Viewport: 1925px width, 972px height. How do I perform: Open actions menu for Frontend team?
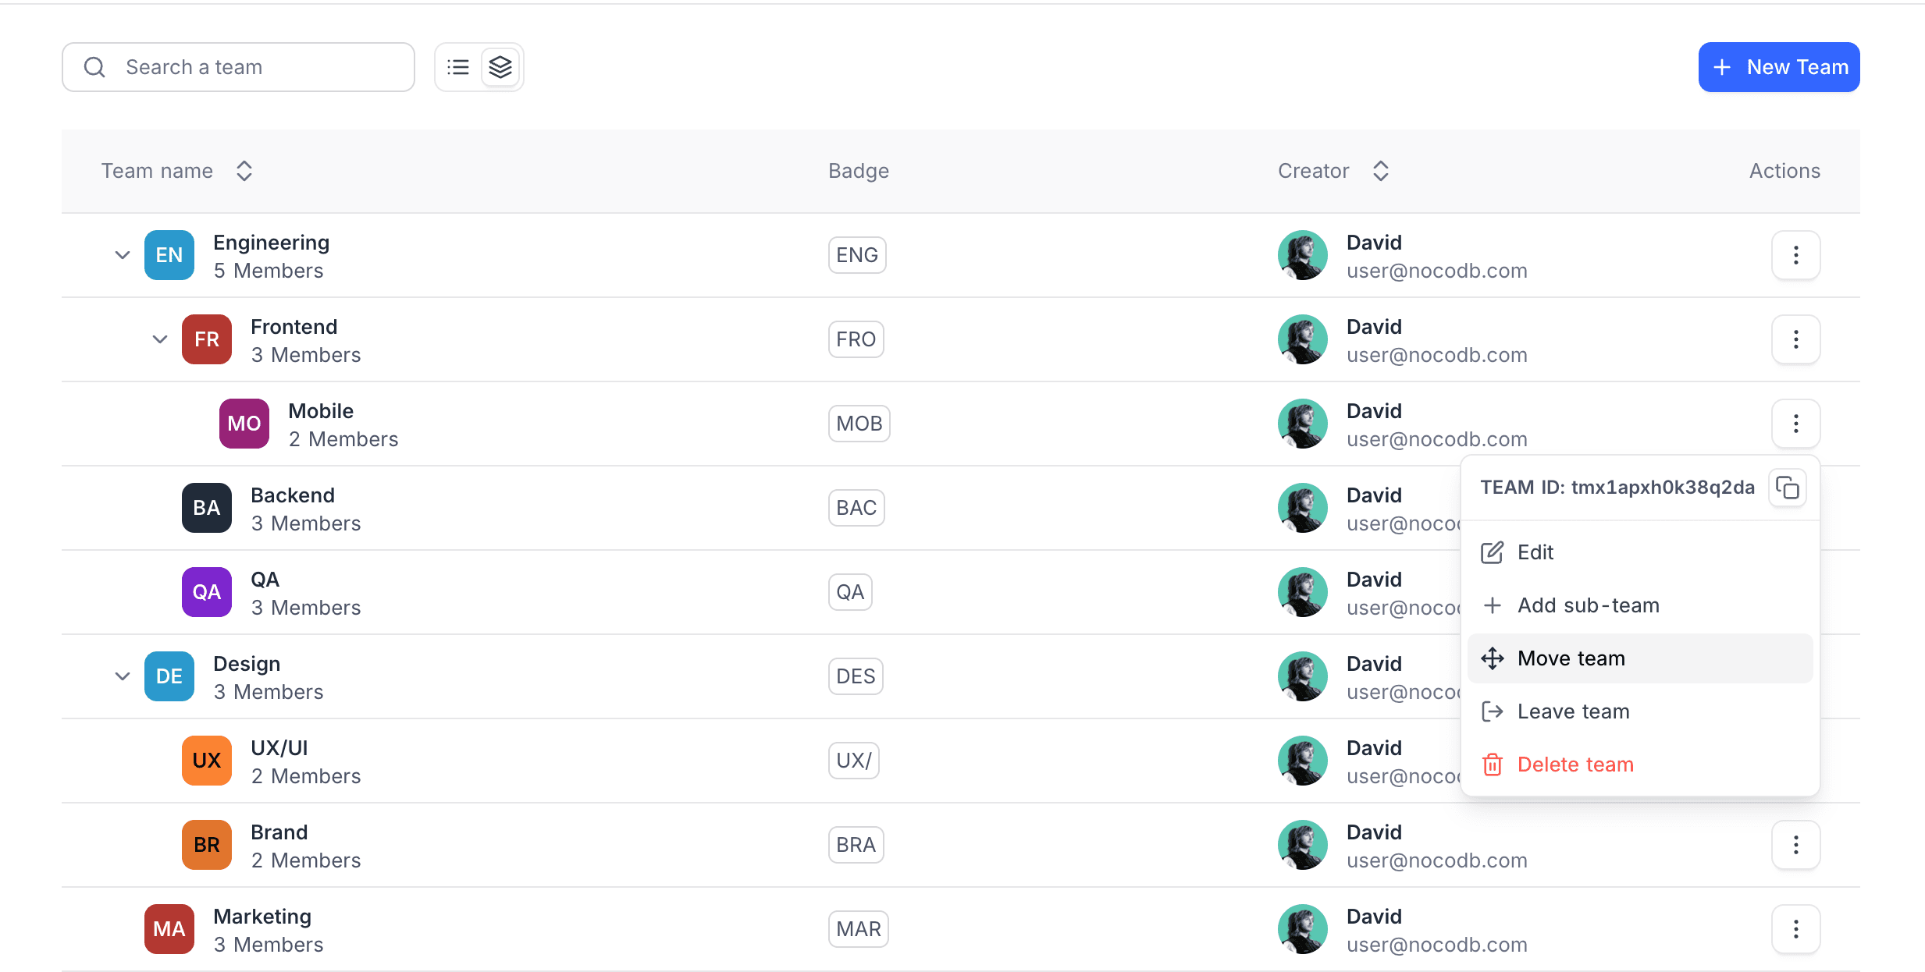pos(1795,339)
